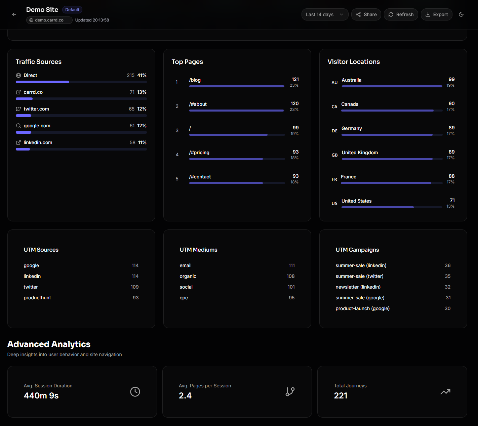Open the Share menu
478x426 pixels.
[366, 14]
